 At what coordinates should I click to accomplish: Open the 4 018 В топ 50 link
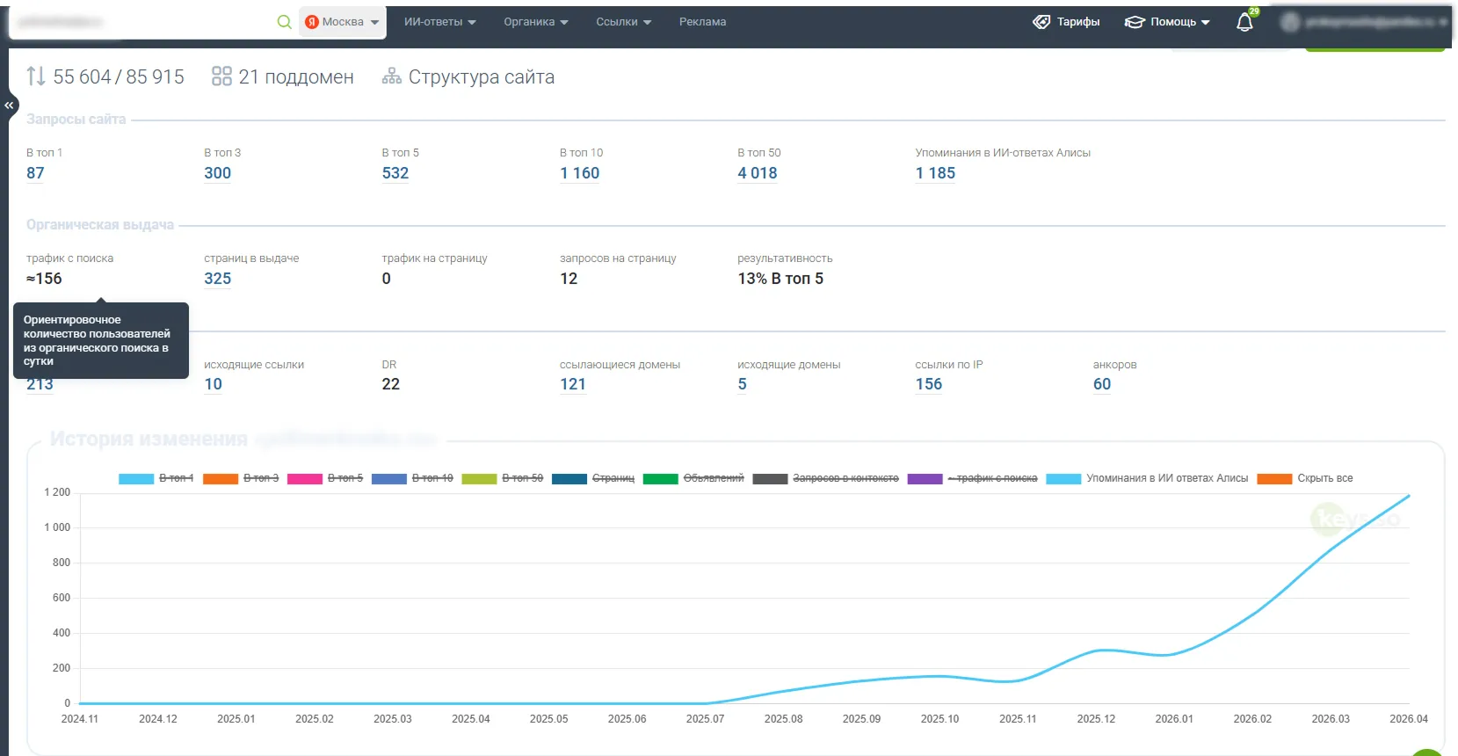758,173
